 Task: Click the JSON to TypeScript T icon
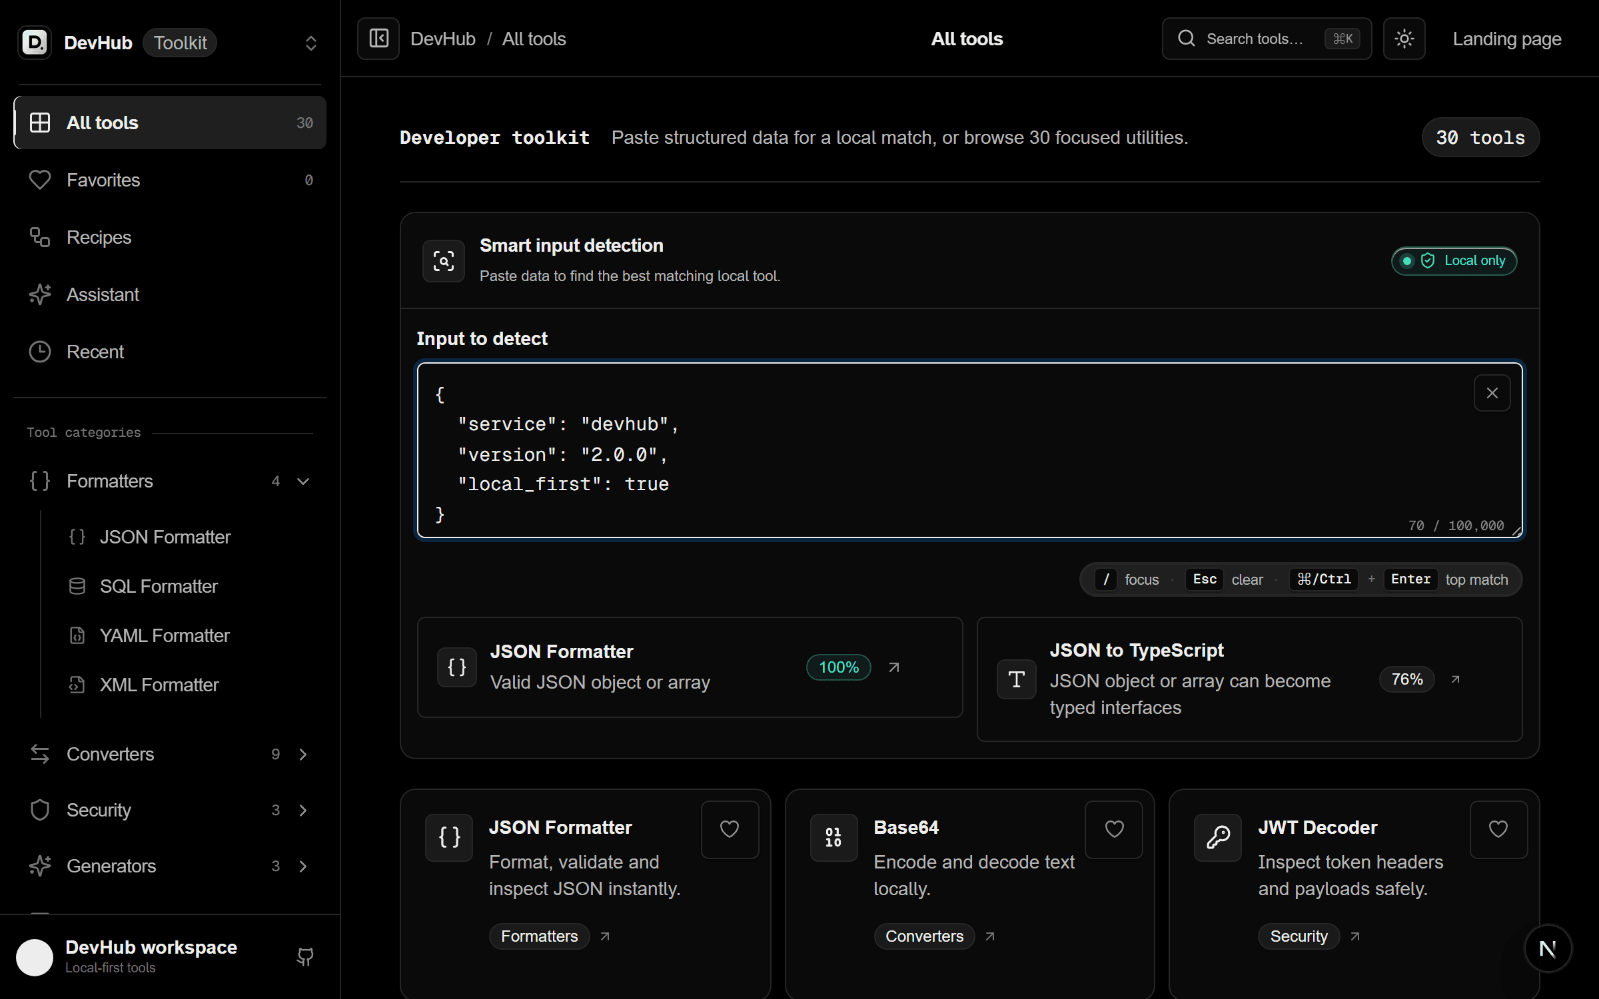click(x=1017, y=679)
